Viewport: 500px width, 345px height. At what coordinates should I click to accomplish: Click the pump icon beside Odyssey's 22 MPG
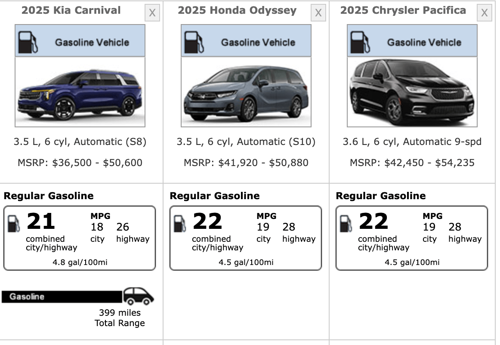(x=180, y=223)
